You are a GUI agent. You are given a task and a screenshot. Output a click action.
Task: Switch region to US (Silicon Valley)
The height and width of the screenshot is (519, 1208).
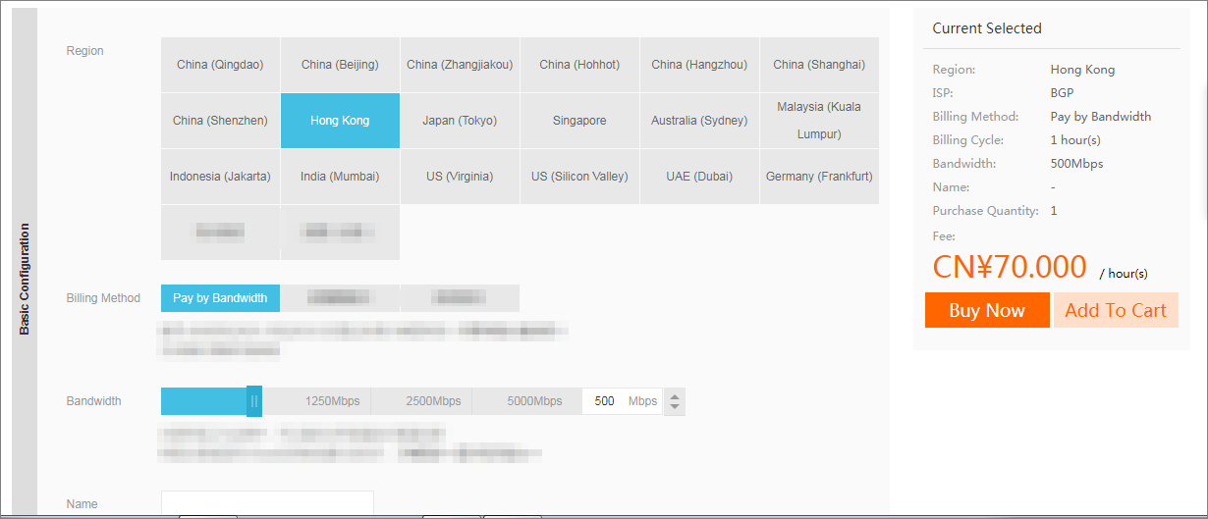(579, 177)
